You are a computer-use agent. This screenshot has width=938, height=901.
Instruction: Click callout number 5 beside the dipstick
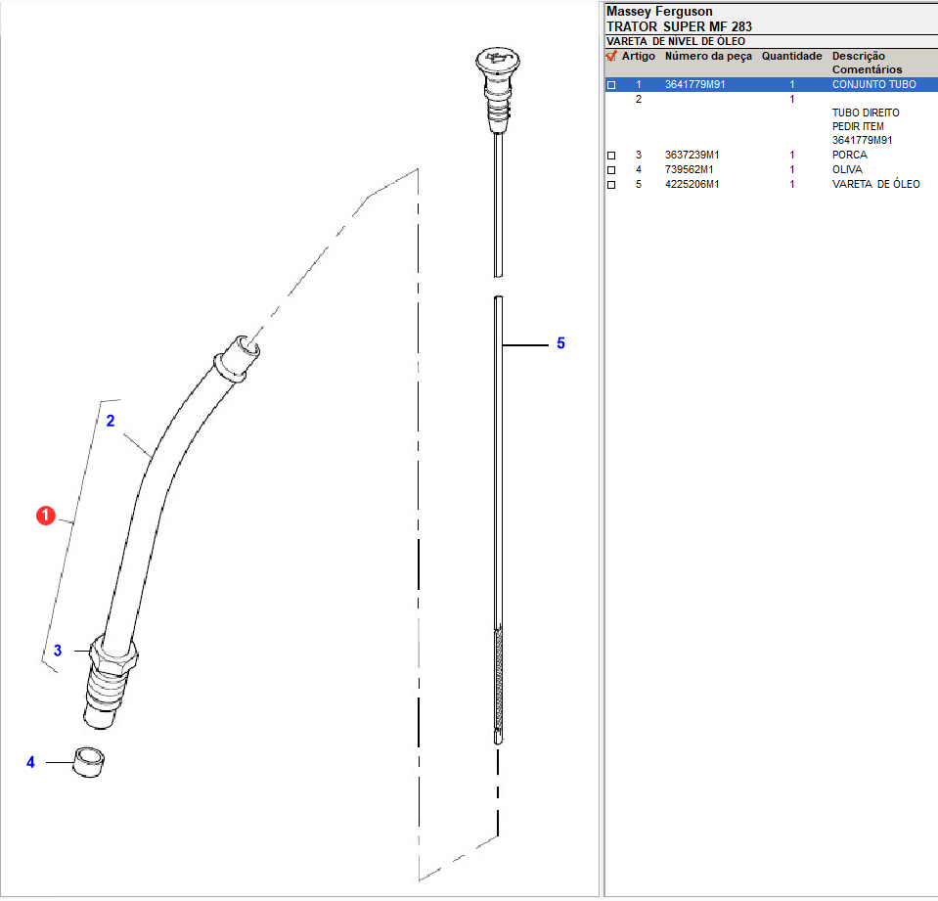(x=560, y=343)
